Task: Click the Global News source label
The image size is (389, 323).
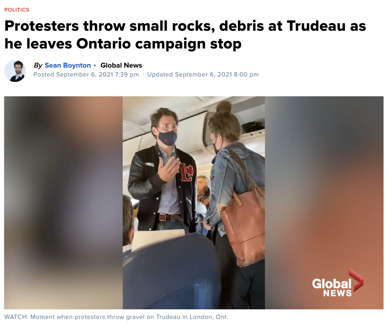Action: [x=121, y=65]
